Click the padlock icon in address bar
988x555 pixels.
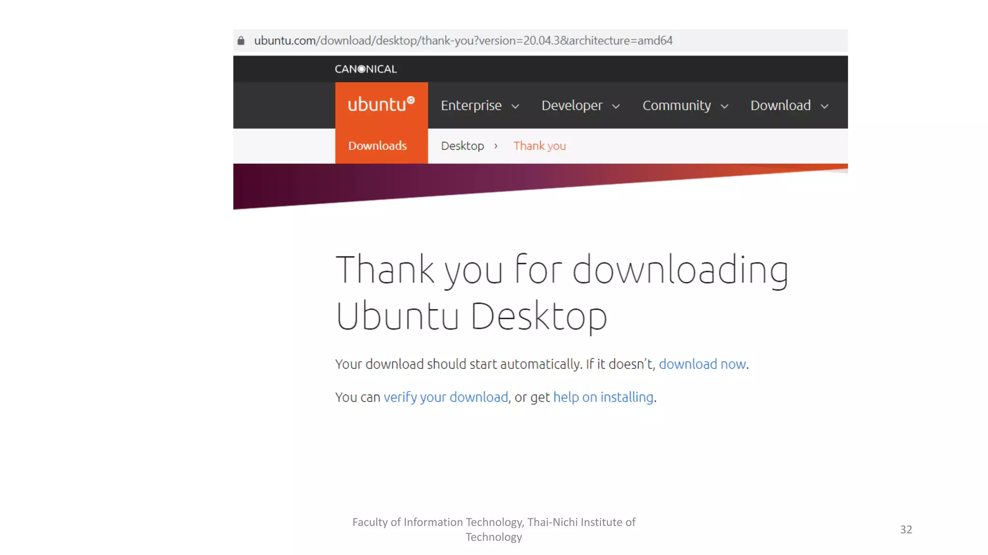pos(241,41)
